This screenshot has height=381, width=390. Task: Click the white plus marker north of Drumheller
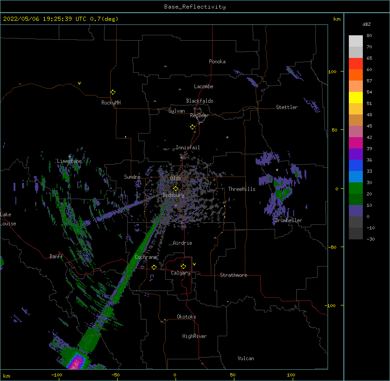(x=277, y=170)
